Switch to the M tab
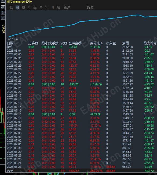This screenshot has height=175, width=157. [x=53, y=7]
